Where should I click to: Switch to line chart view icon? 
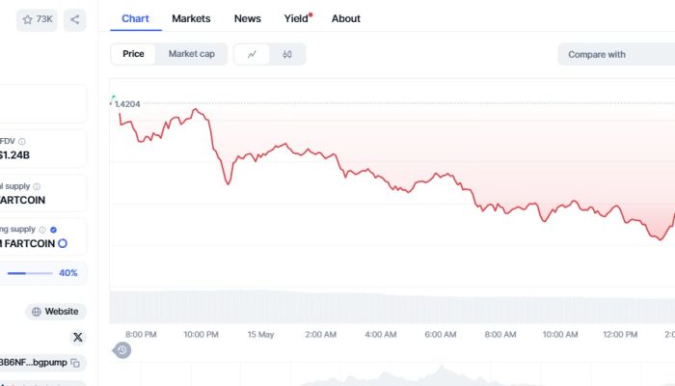tap(253, 54)
